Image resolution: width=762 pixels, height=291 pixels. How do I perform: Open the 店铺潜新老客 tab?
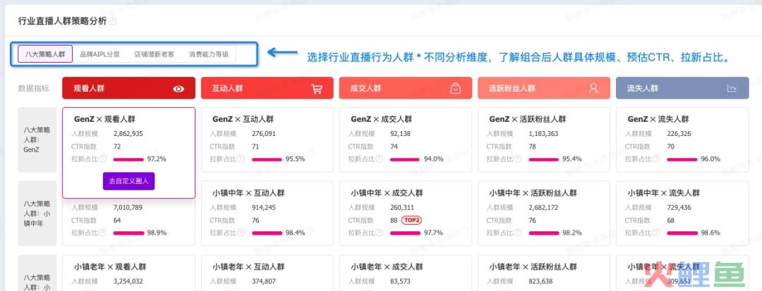(x=154, y=54)
